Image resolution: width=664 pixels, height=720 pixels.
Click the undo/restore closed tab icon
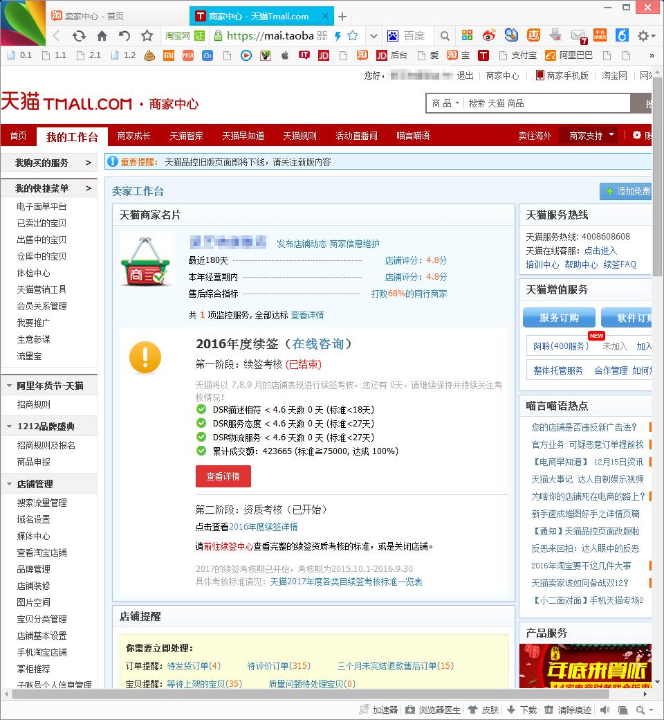click(124, 36)
